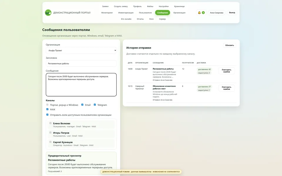Select the active Сообщения tab
Image resolution: width=282 pixels, height=176 pixels.
pos(162,13)
